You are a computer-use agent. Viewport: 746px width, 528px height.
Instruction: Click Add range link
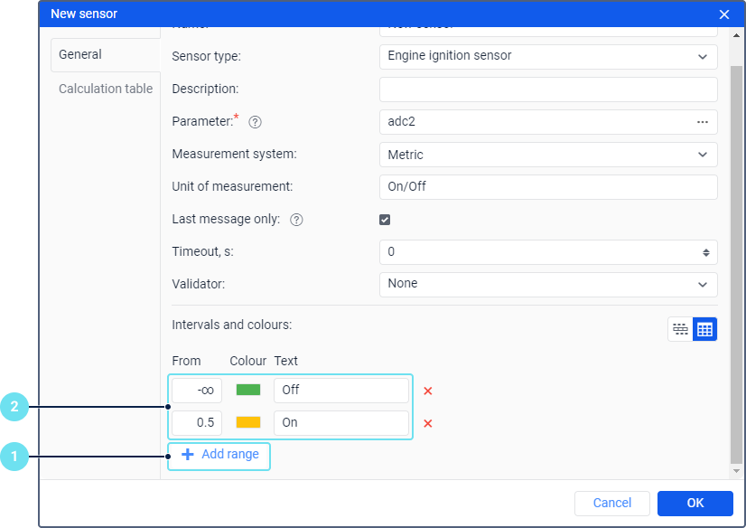point(220,455)
